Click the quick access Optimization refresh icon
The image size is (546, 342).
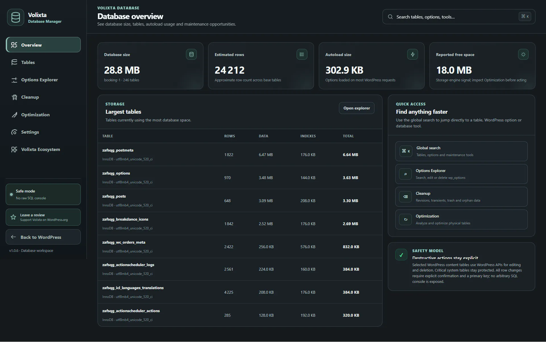(x=406, y=219)
